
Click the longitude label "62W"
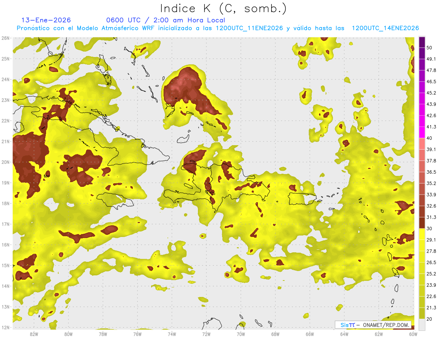coord(379,334)
